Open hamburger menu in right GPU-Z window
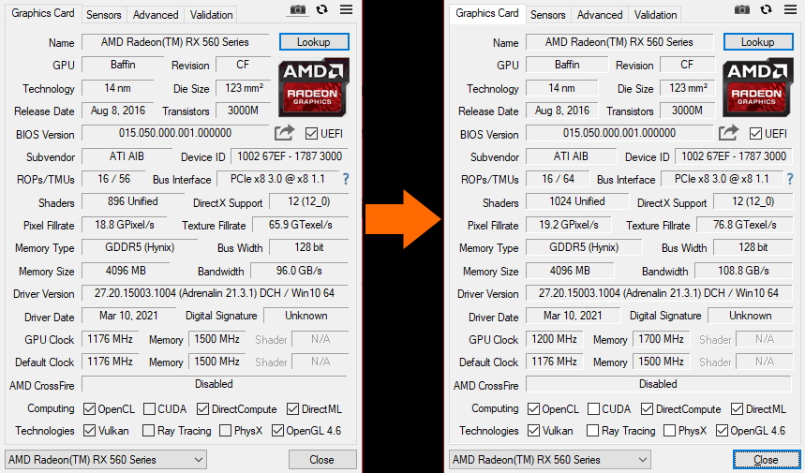The width and height of the screenshot is (805, 473). tap(791, 9)
